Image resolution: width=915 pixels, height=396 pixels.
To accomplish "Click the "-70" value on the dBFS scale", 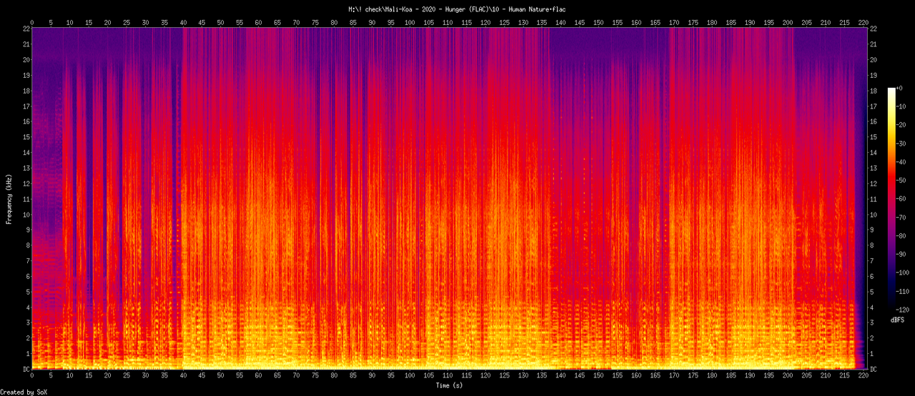I will [901, 218].
